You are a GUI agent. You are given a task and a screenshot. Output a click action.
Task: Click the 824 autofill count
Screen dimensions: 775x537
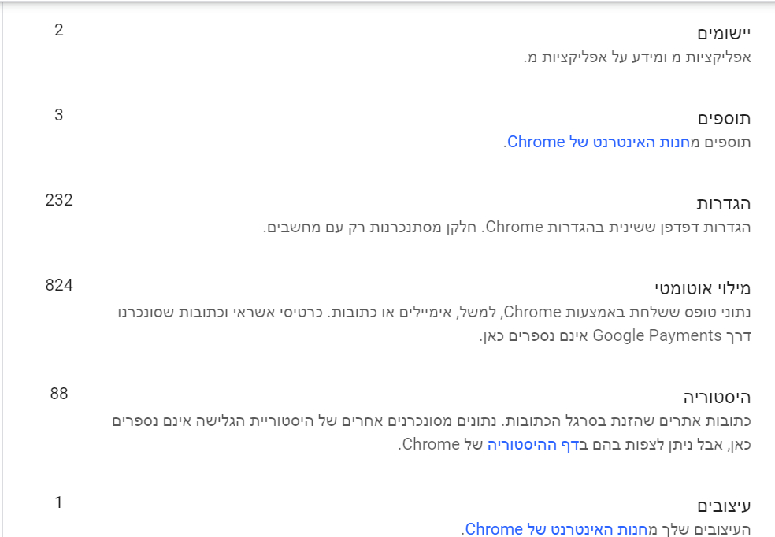[x=59, y=285]
